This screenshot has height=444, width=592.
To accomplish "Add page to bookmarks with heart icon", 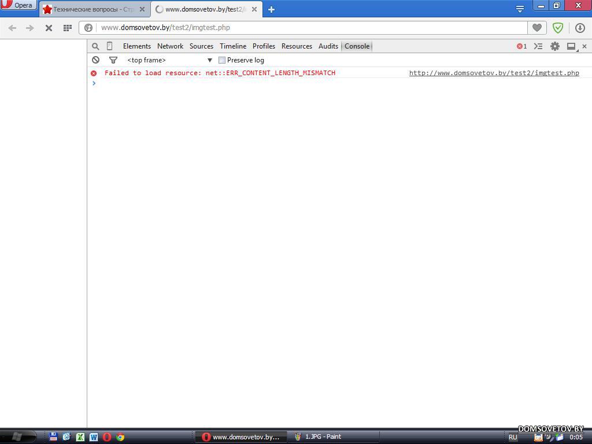I will pos(537,28).
